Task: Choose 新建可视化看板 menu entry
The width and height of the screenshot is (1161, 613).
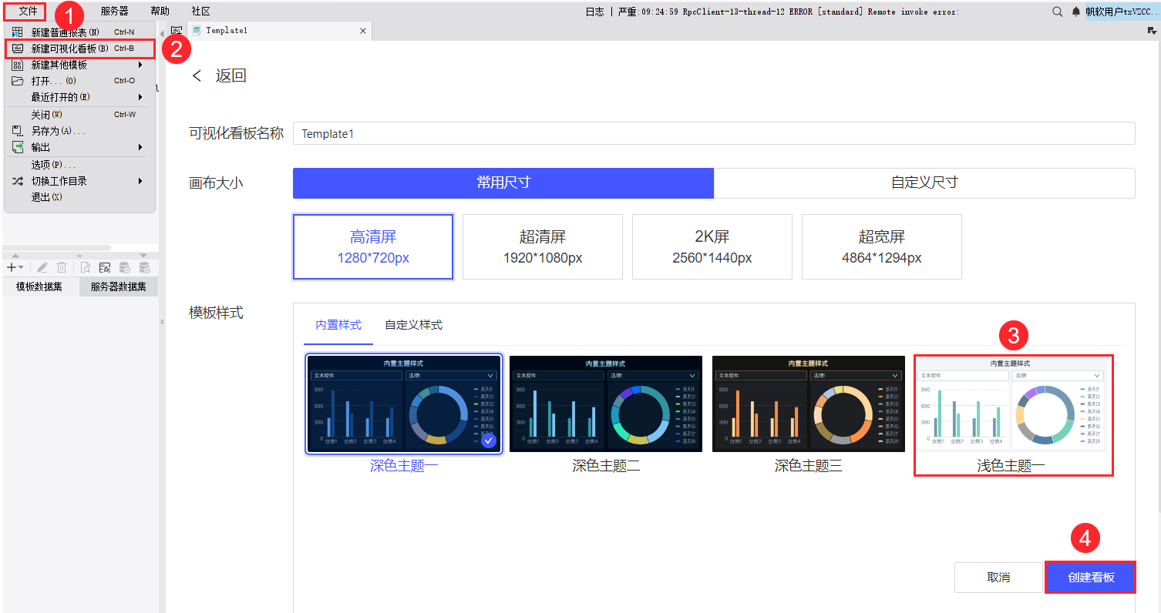Action: [79, 49]
